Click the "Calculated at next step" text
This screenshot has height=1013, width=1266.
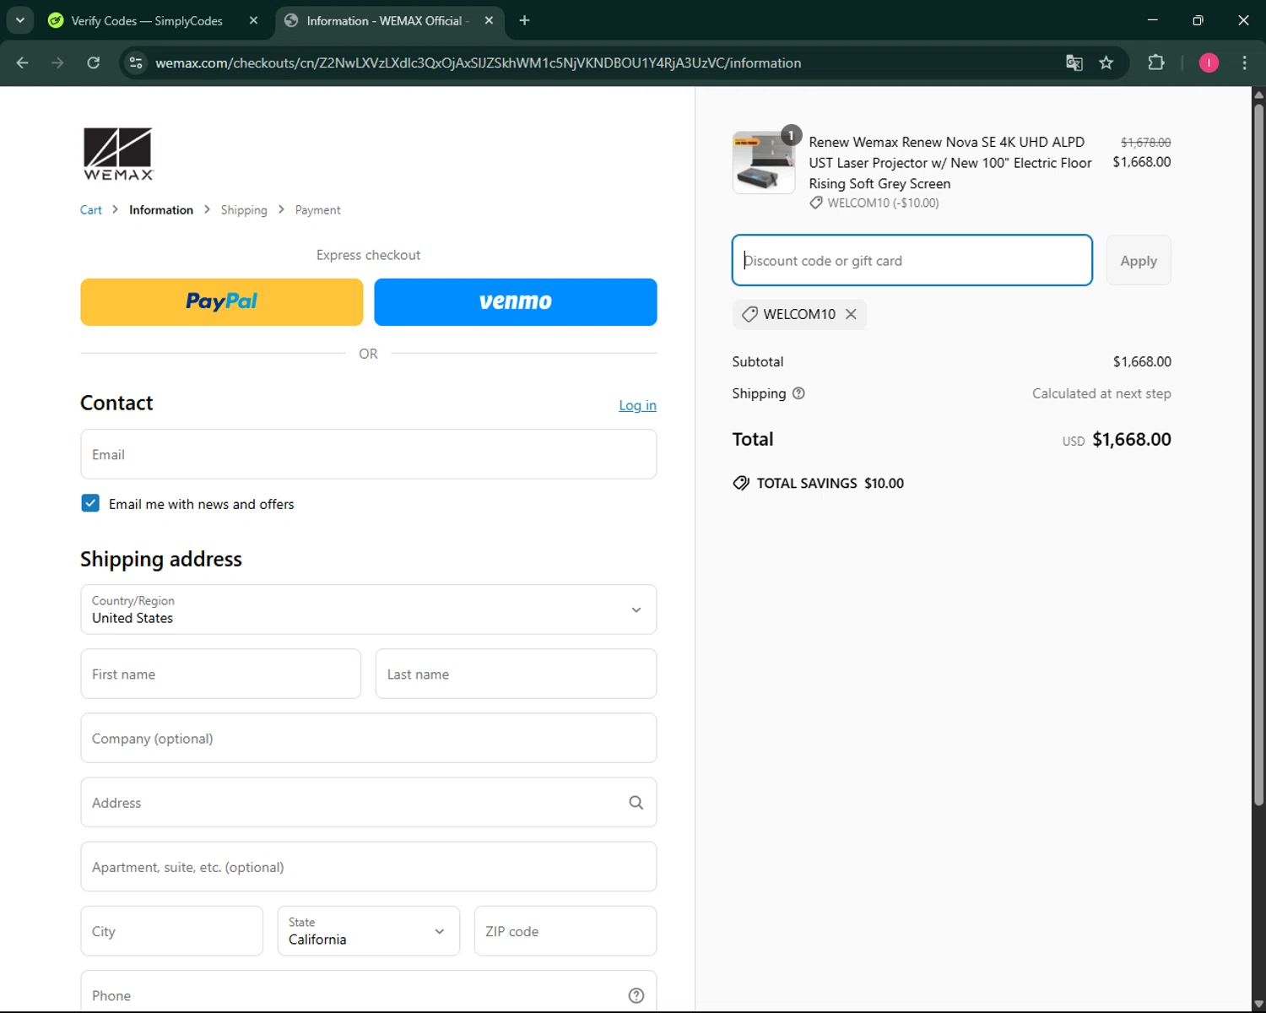pos(1101,393)
